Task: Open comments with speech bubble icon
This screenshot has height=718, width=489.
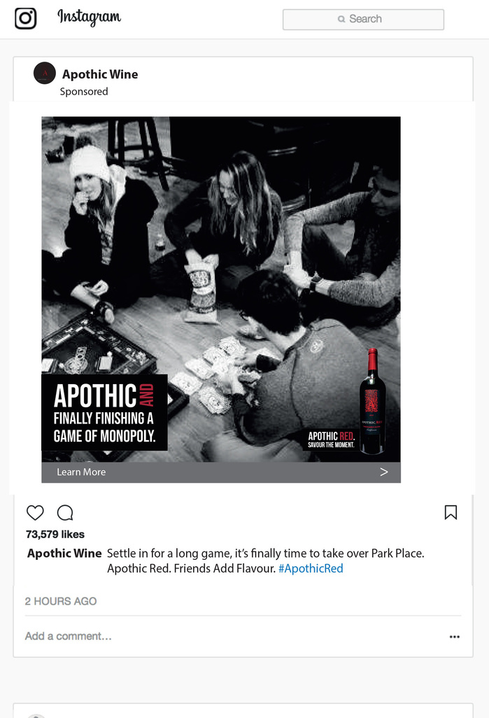Action: pyautogui.click(x=65, y=512)
